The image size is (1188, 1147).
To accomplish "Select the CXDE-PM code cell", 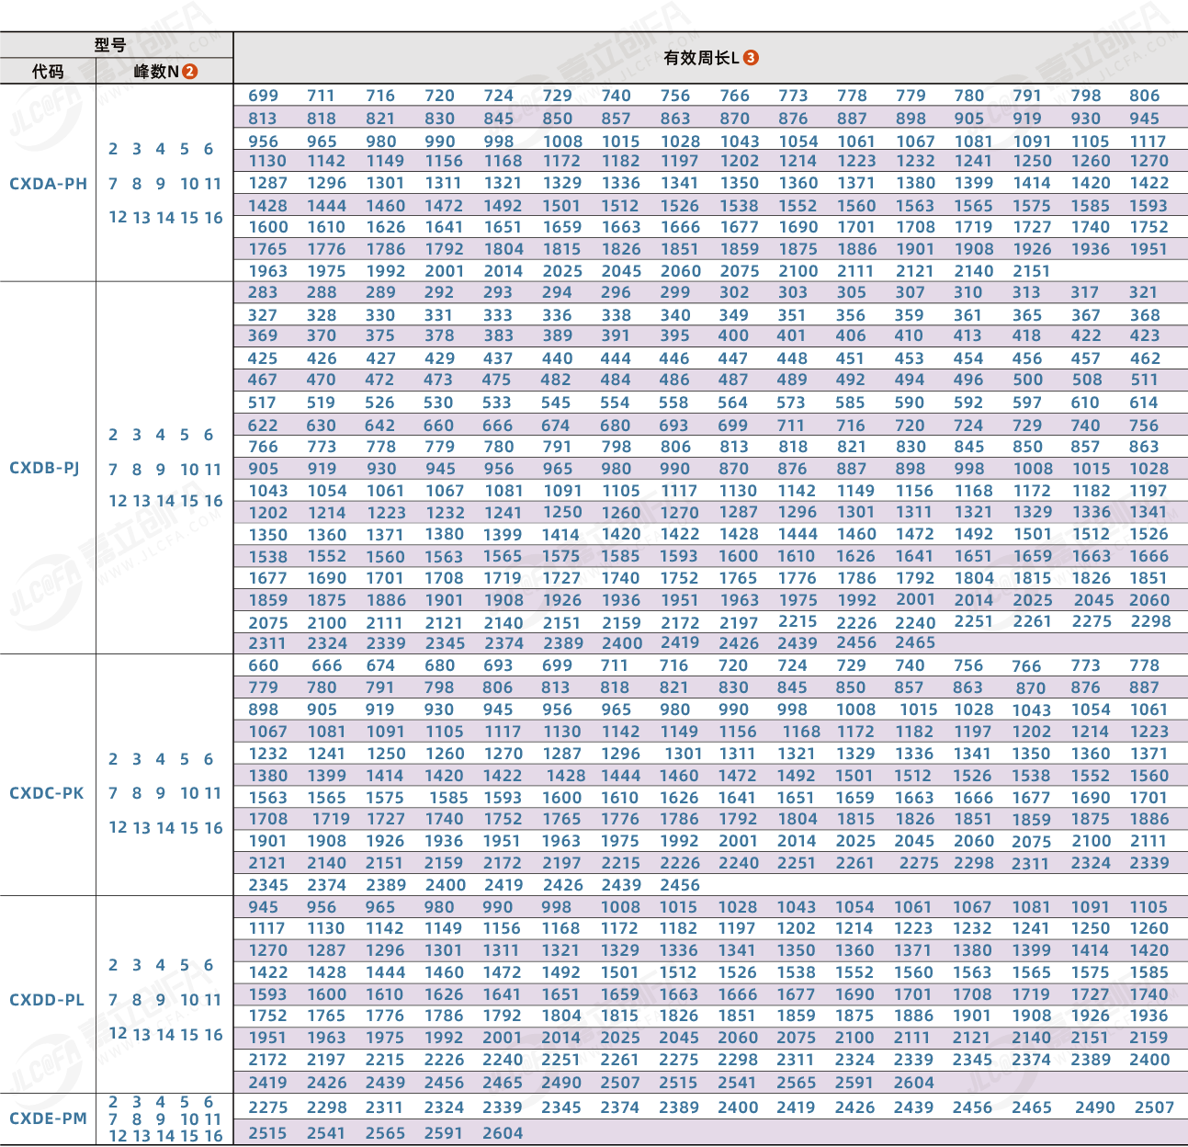I will (49, 1119).
